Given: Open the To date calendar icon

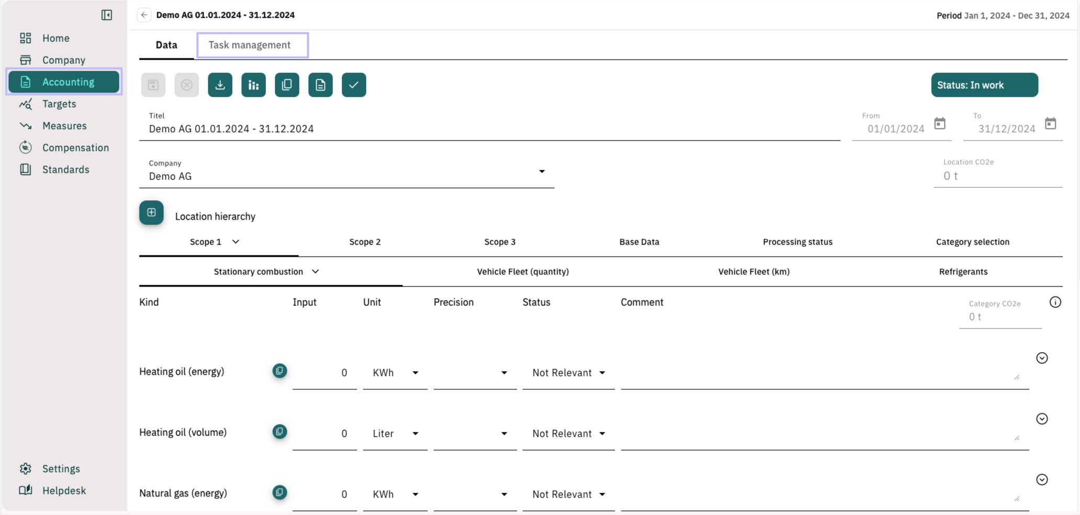Looking at the screenshot, I should click(x=1050, y=124).
